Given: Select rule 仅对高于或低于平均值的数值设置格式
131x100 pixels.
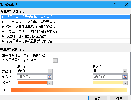Looking at the screenshot, I should point(65,31).
